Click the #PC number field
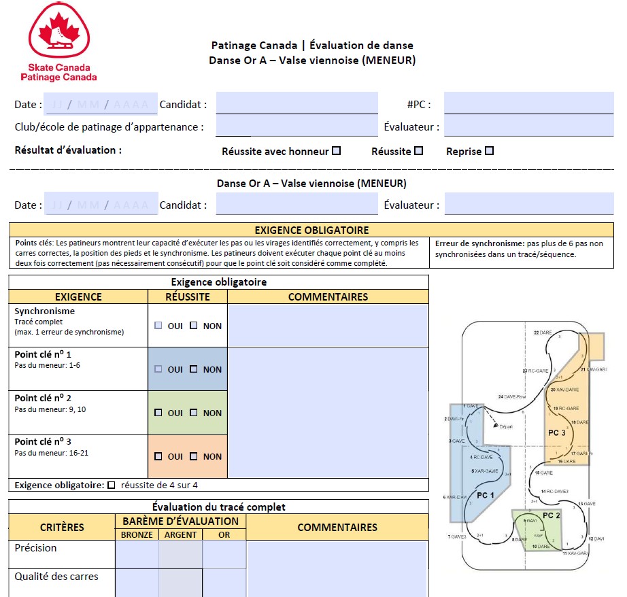The image size is (627, 597). (528, 103)
